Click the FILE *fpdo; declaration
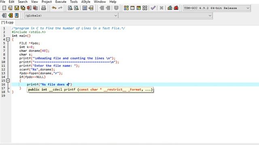Screen dimensions: 259x145 30,43
